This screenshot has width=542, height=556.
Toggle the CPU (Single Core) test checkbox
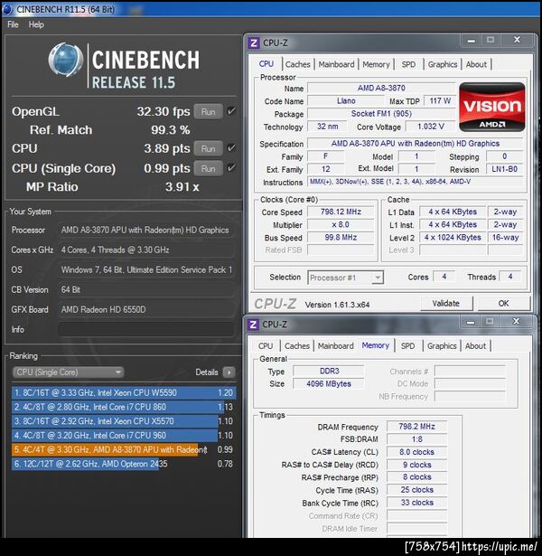pos(231,168)
